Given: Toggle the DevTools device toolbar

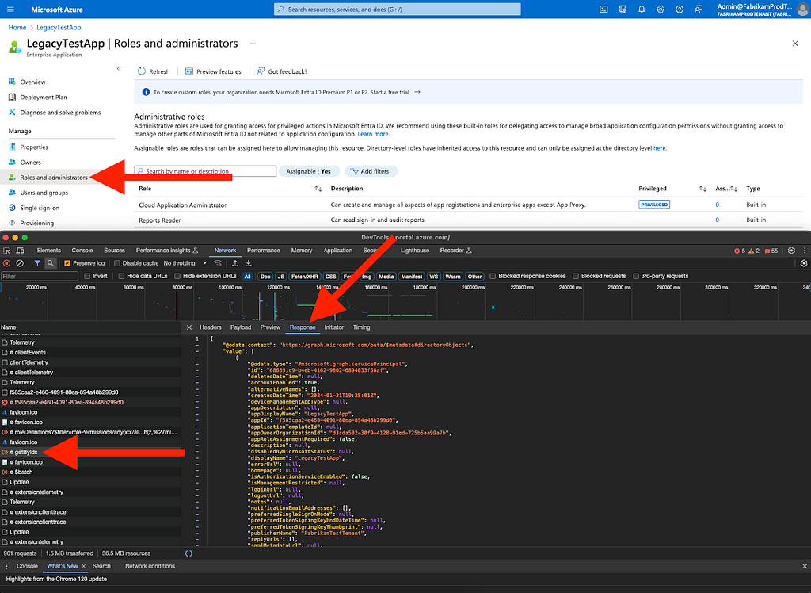Looking at the screenshot, I should pos(20,251).
